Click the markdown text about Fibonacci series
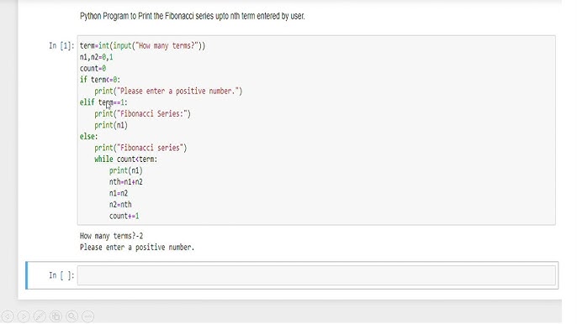 pos(193,16)
